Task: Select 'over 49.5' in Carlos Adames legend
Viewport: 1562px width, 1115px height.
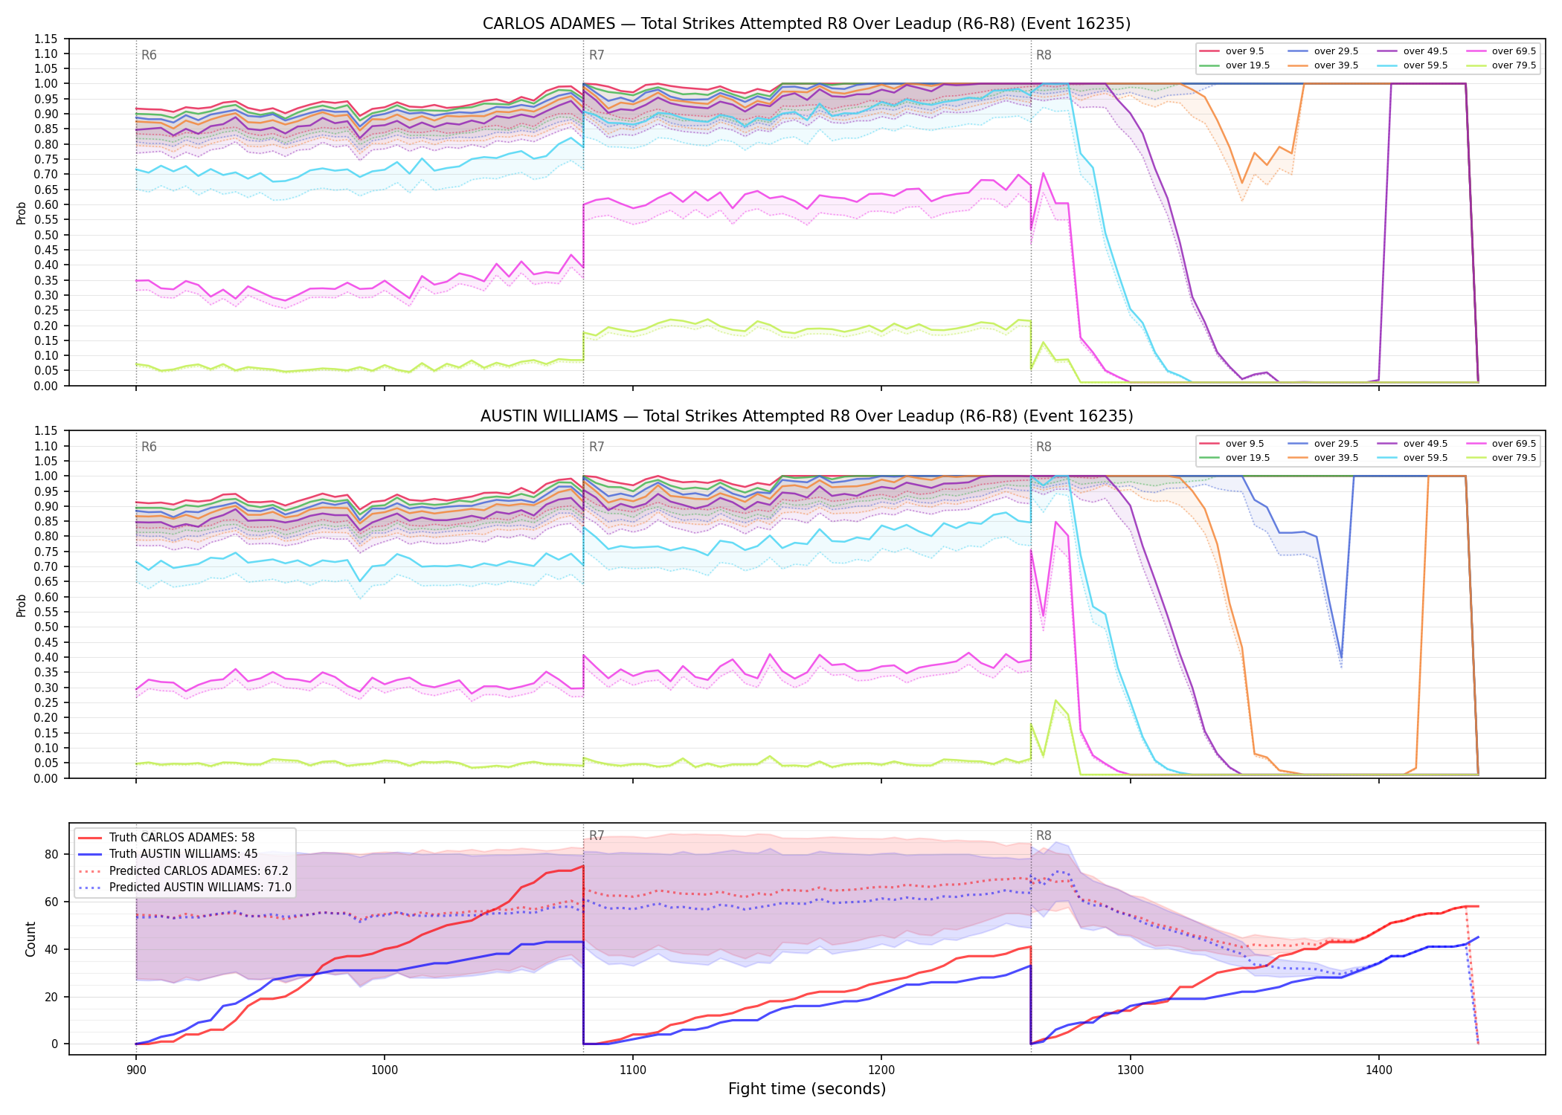Action: pos(1412,51)
